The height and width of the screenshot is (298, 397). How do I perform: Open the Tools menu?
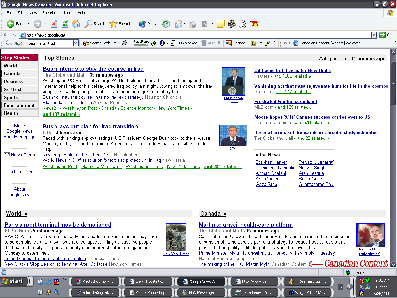tap(68, 13)
